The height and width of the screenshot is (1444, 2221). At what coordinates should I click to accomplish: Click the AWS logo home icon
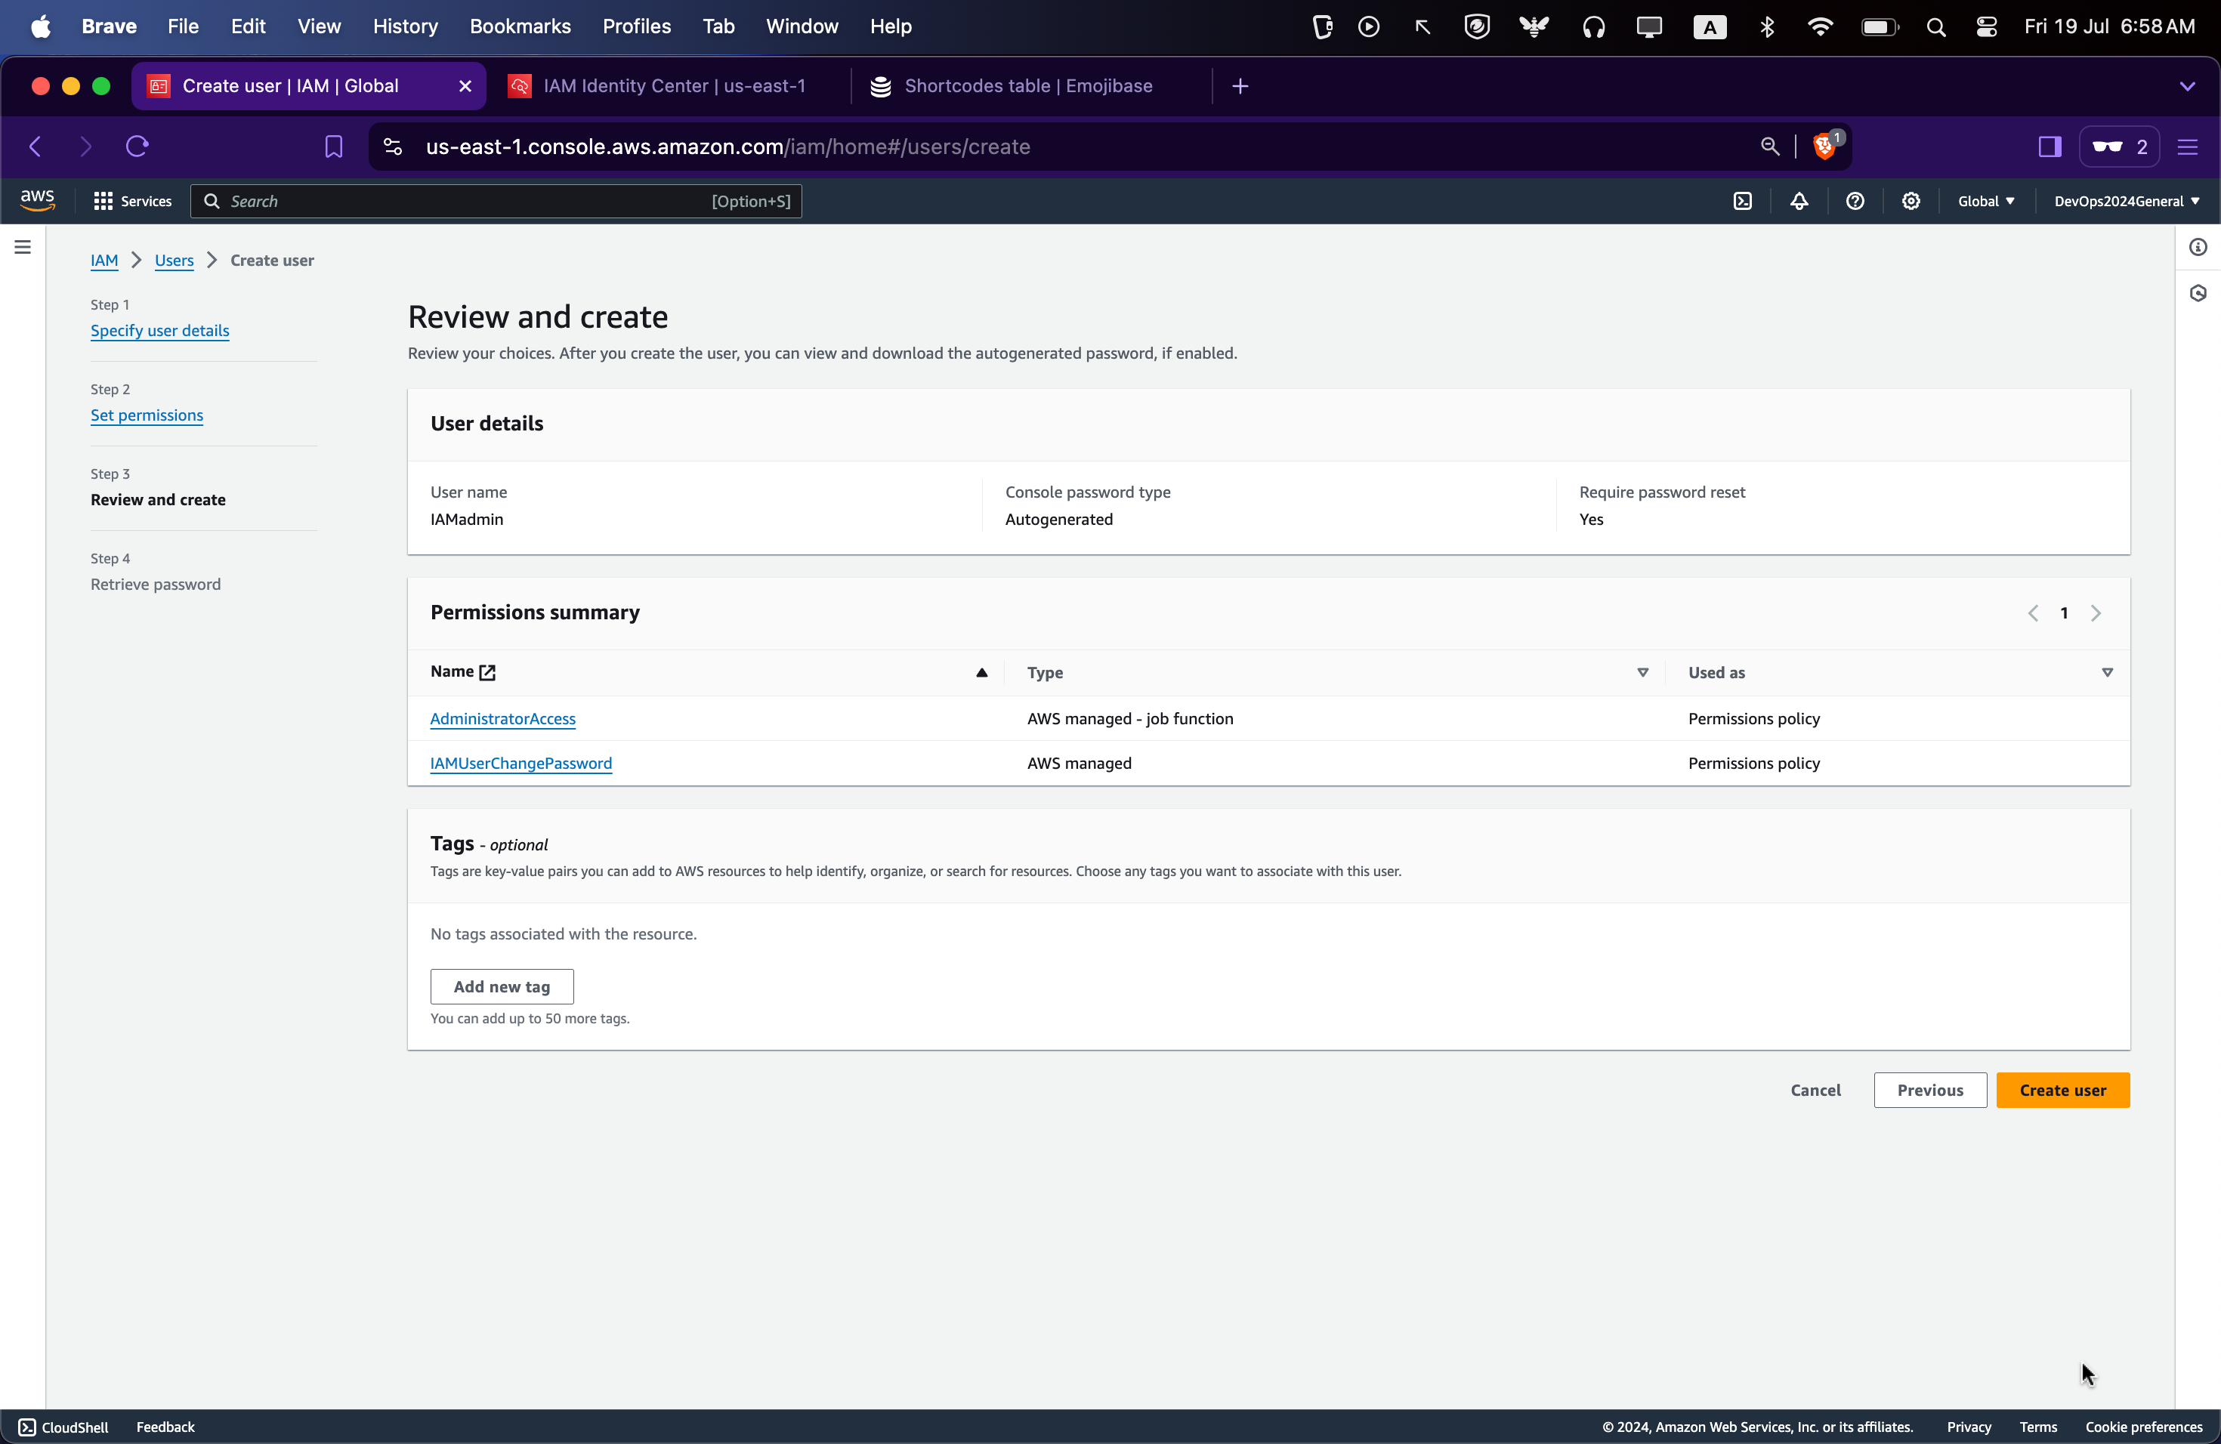point(37,201)
